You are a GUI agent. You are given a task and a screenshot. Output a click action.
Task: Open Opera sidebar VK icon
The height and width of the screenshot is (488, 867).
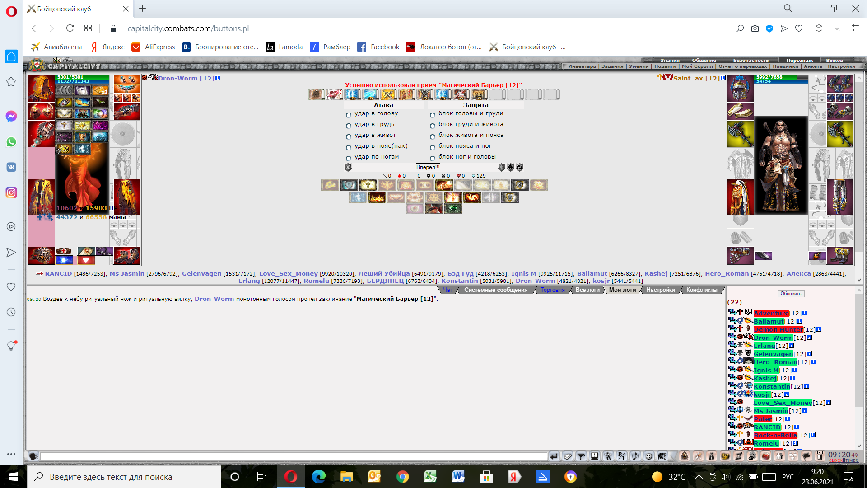11,167
